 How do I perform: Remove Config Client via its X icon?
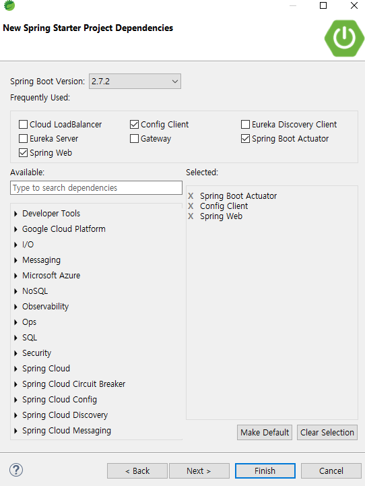191,206
